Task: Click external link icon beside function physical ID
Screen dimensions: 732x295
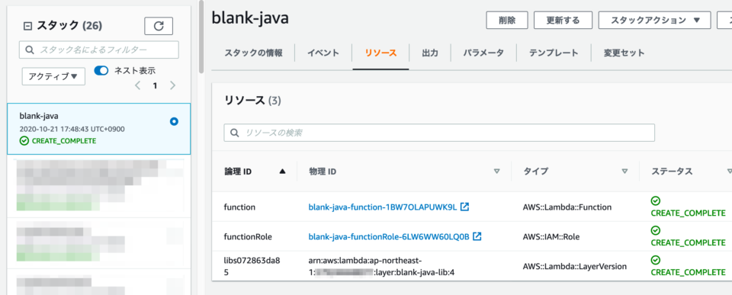Action: [464, 207]
